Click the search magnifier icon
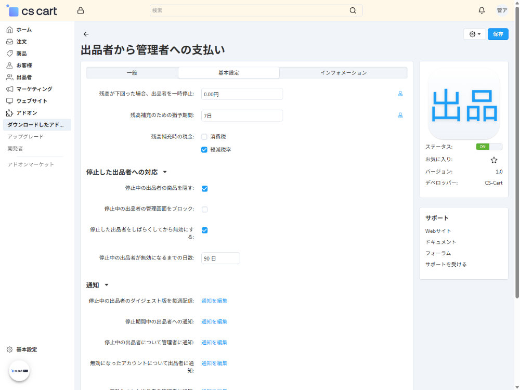 [353, 10]
